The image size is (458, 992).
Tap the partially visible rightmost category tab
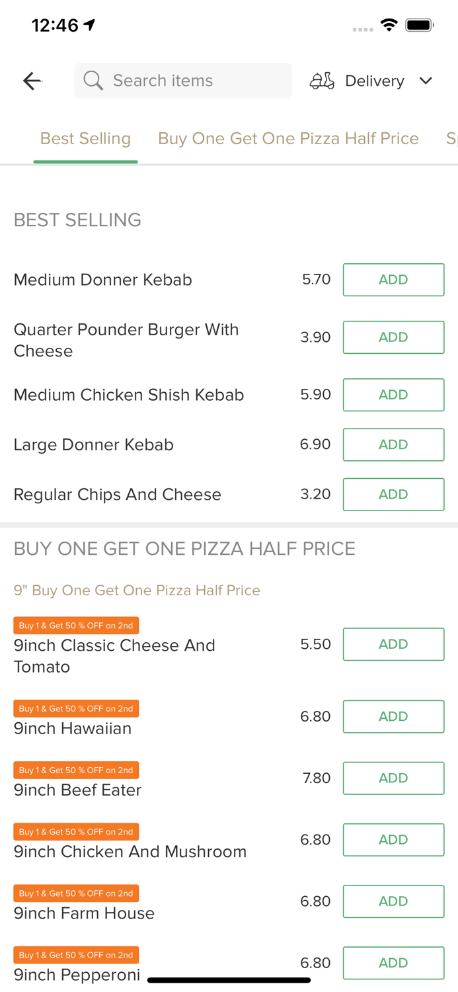451,138
